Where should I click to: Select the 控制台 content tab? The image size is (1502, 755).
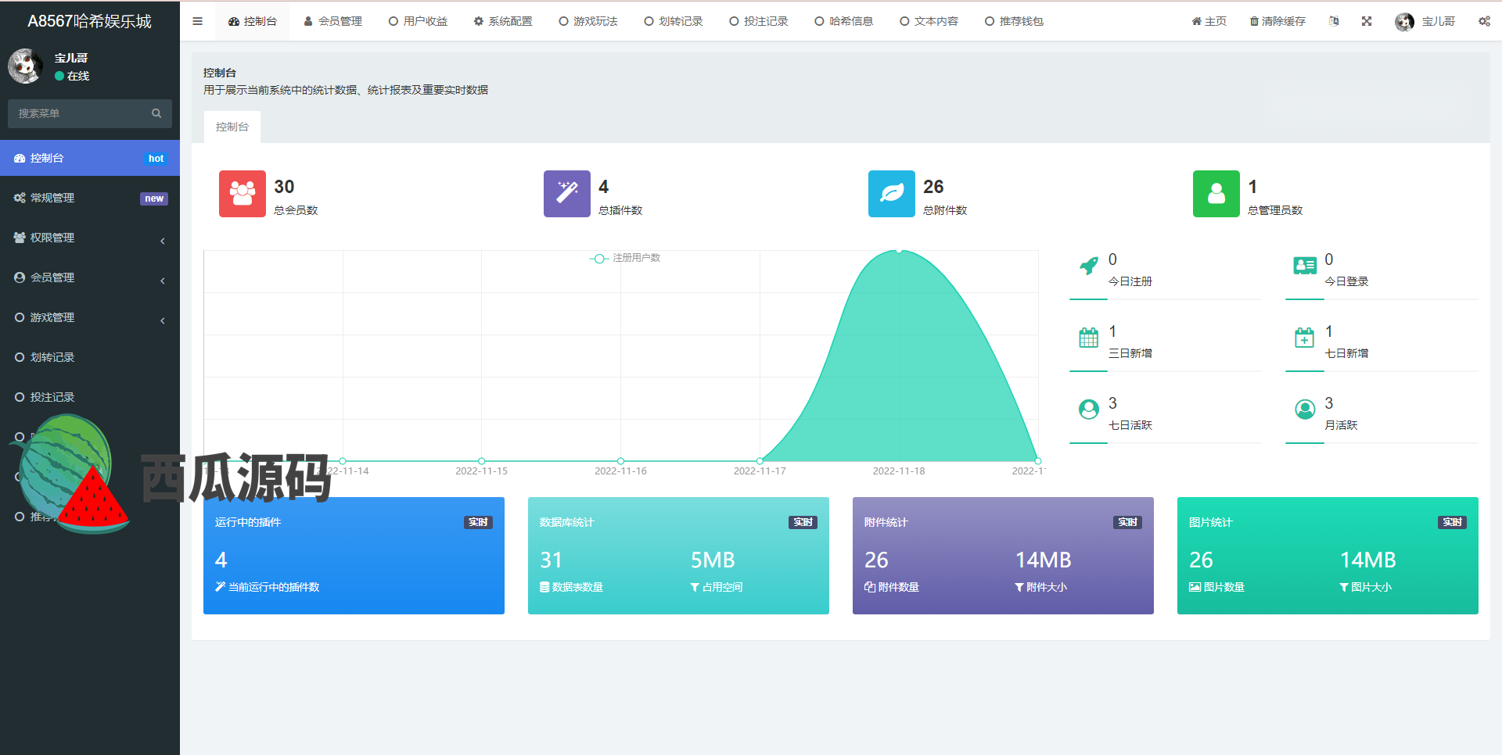pyautogui.click(x=232, y=127)
